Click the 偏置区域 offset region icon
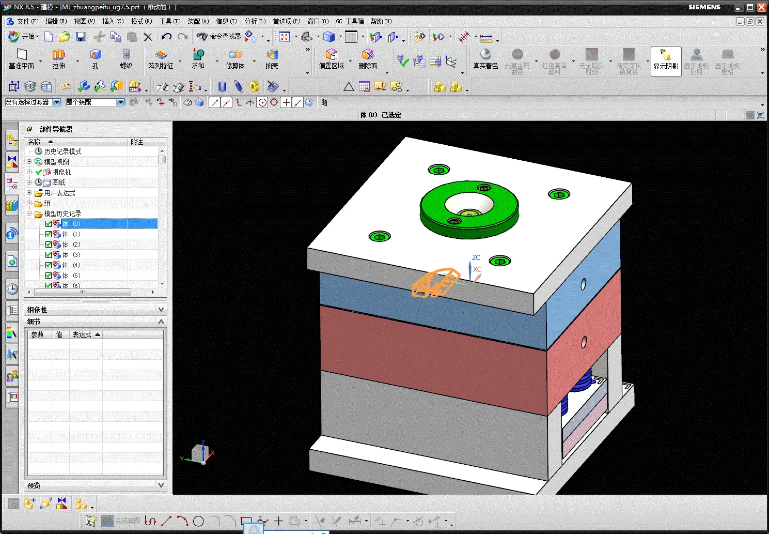Screen dimensions: 769x534 click(331, 55)
